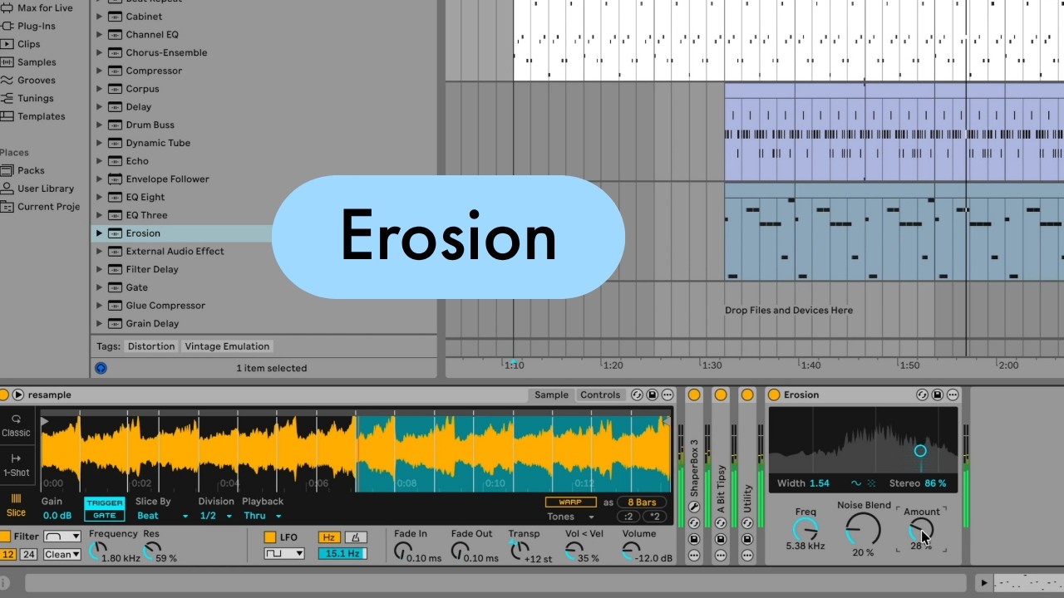This screenshot has width=1064, height=598.
Task: Toggle the A Bit Tipsy device activator
Action: pyautogui.click(x=721, y=395)
